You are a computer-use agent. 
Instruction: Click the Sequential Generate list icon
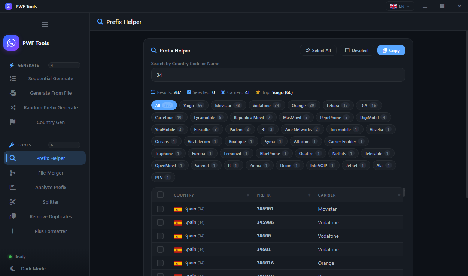[13, 78]
